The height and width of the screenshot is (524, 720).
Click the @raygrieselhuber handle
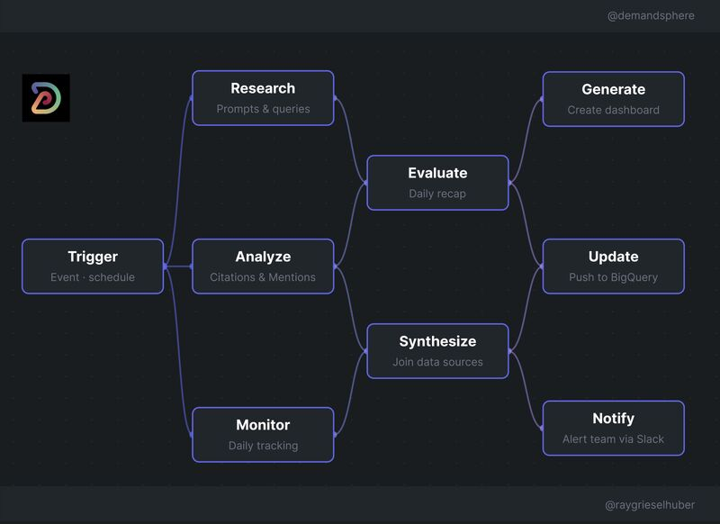(650, 506)
